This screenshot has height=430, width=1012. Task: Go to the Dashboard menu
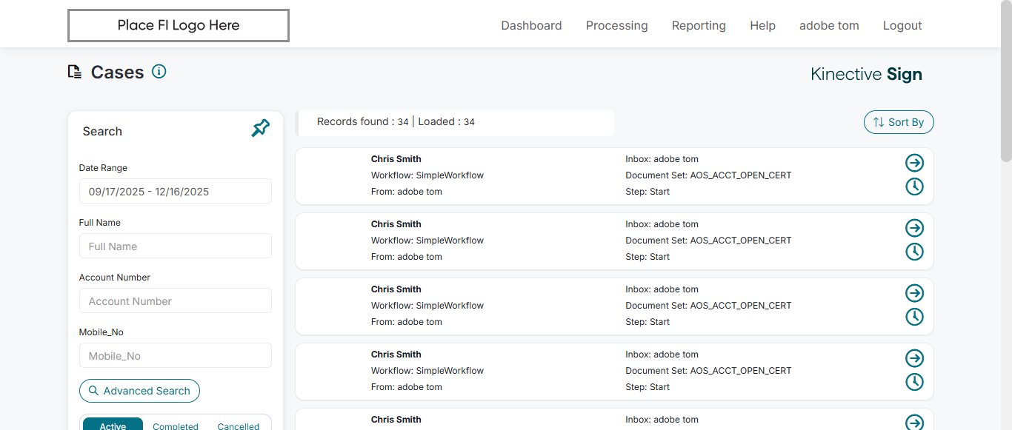[x=531, y=26]
